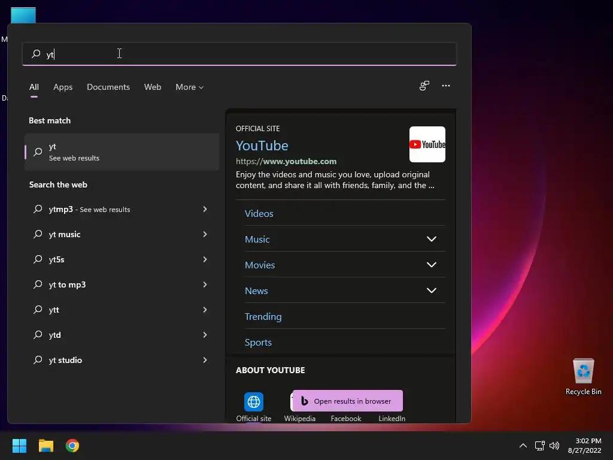Click the Bing logo in Open results button
Image resolution: width=613 pixels, height=460 pixels.
coord(304,401)
